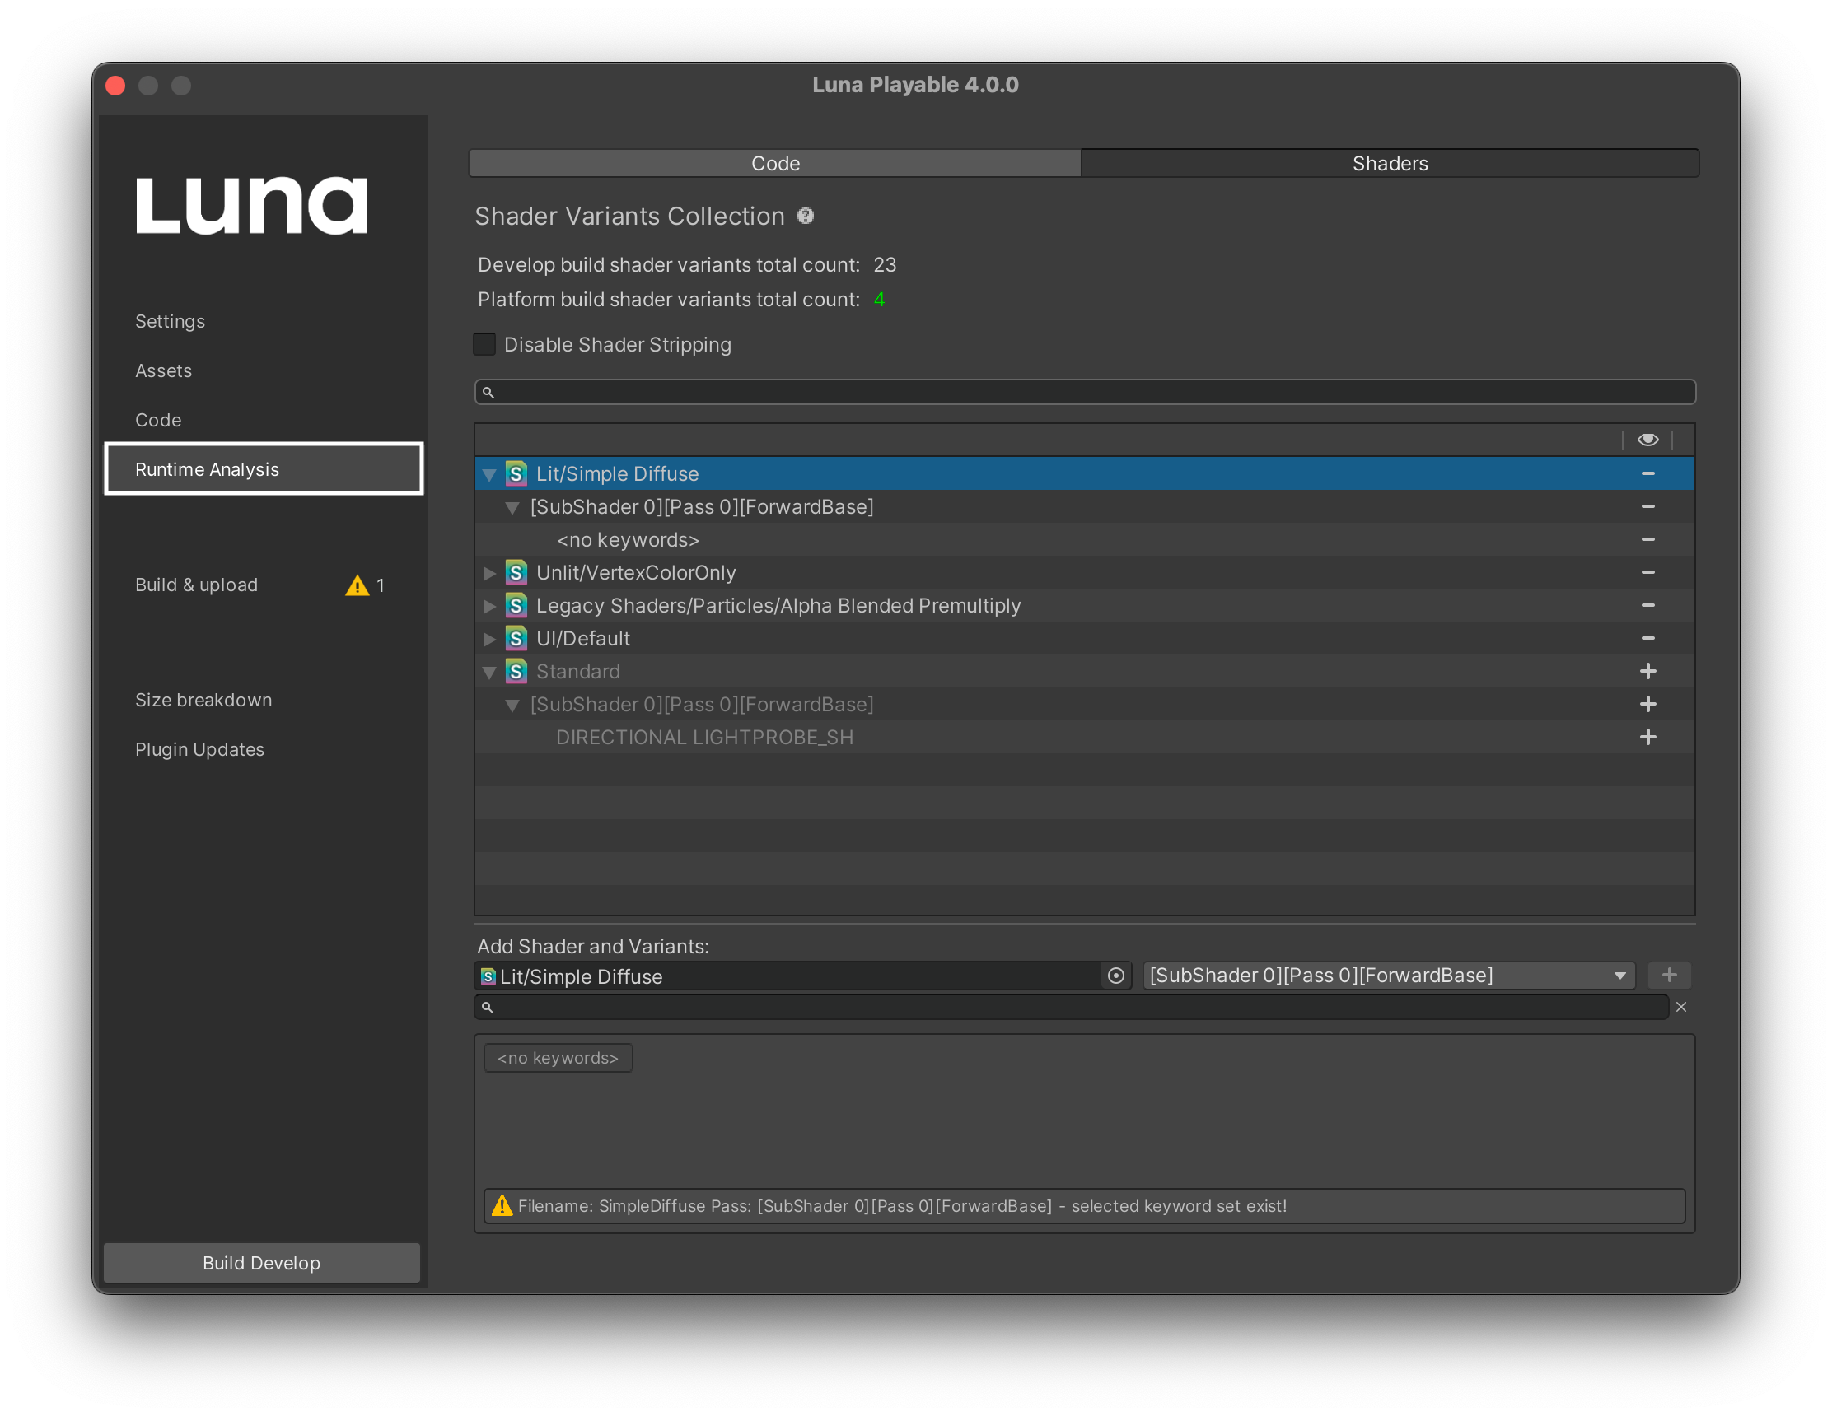
Task: Close the Luna Playable window
Action: pyautogui.click(x=116, y=86)
